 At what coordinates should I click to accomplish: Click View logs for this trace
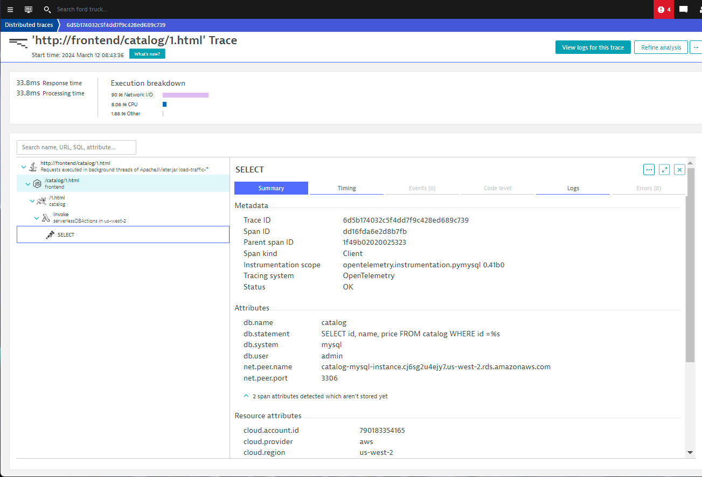pyautogui.click(x=593, y=47)
